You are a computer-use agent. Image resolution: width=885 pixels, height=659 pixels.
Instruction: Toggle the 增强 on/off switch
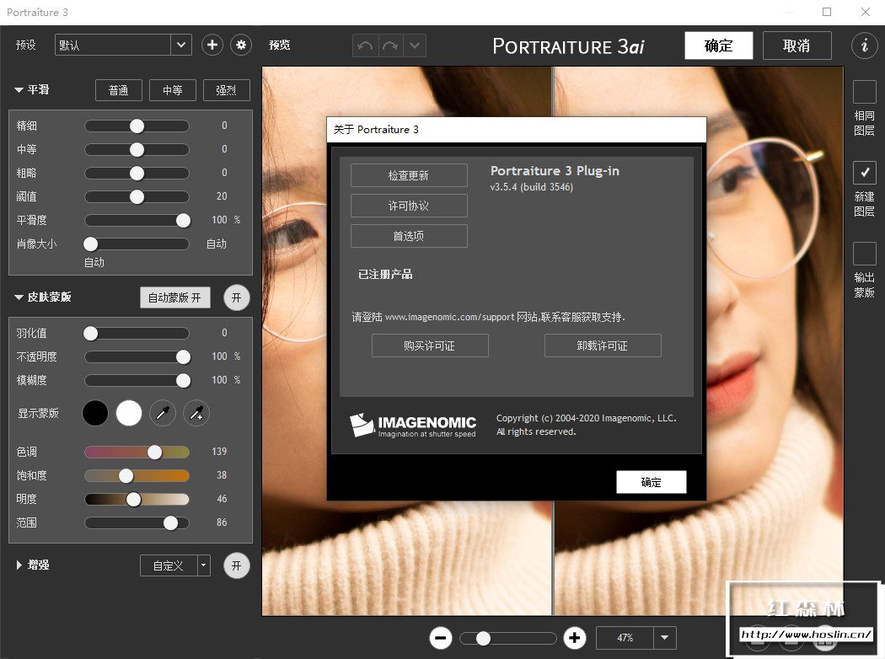(x=237, y=565)
